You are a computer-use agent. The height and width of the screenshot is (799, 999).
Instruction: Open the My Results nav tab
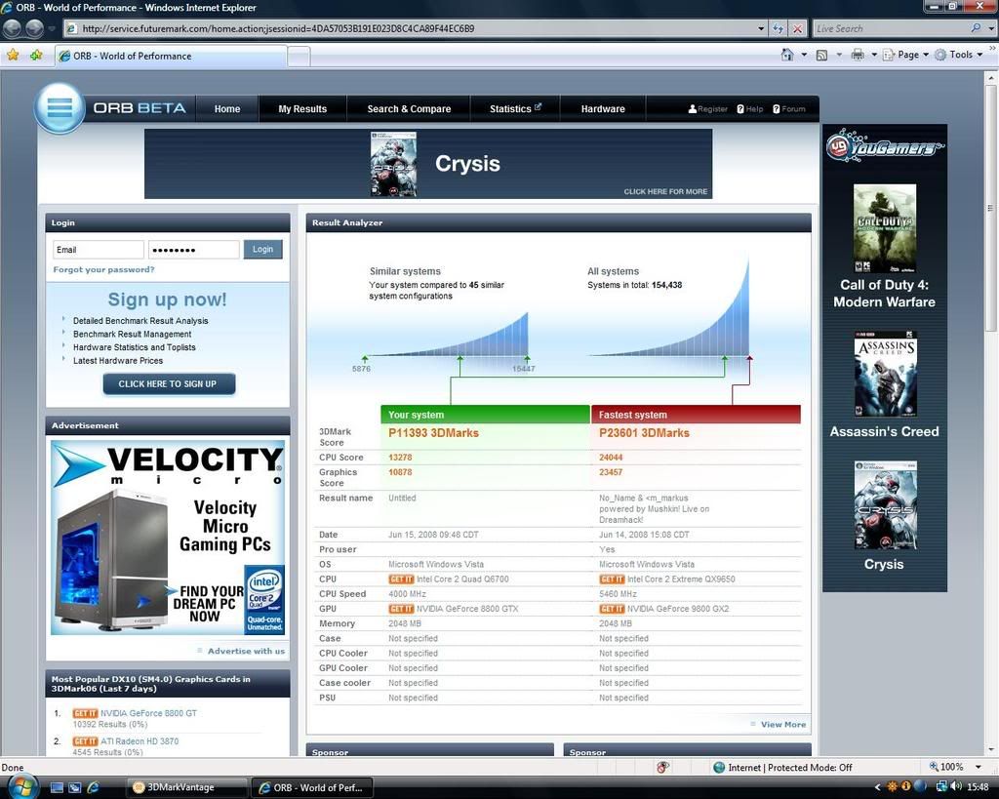pos(302,109)
